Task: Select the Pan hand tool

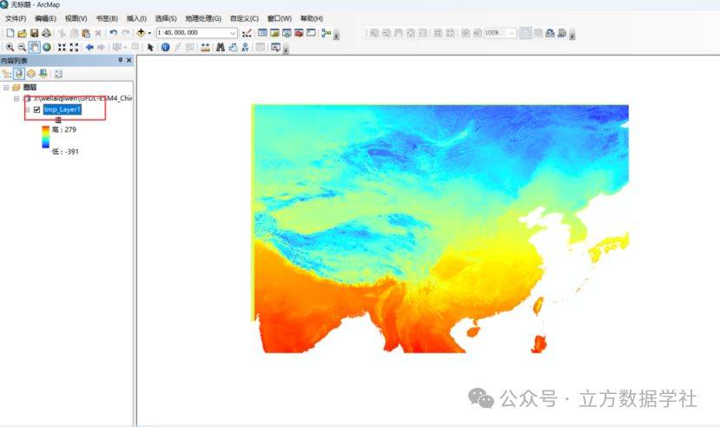Action: click(x=34, y=47)
